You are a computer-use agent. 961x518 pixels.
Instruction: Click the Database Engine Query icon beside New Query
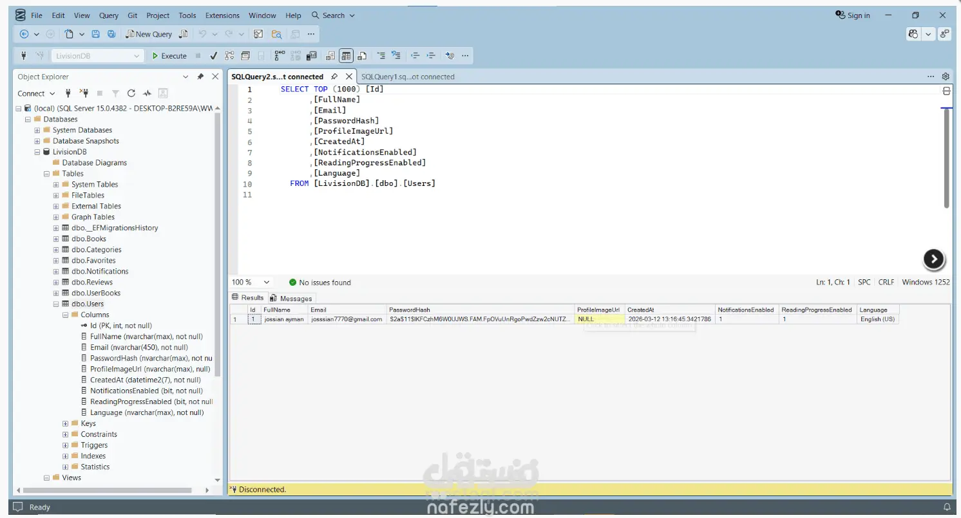coord(184,34)
